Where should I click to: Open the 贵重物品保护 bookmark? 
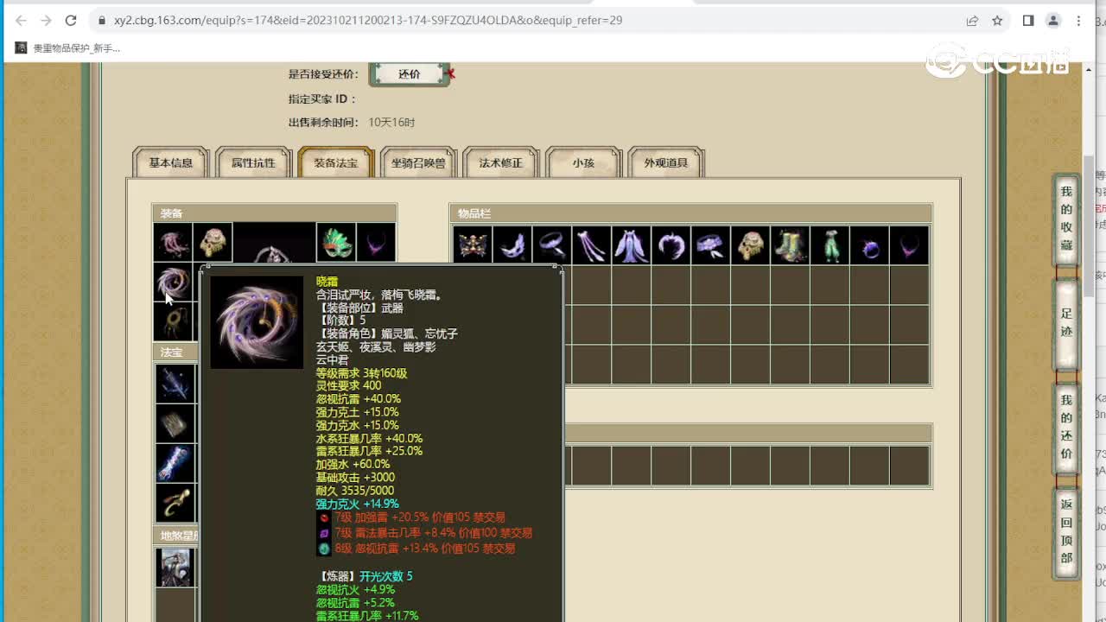[x=68, y=48]
